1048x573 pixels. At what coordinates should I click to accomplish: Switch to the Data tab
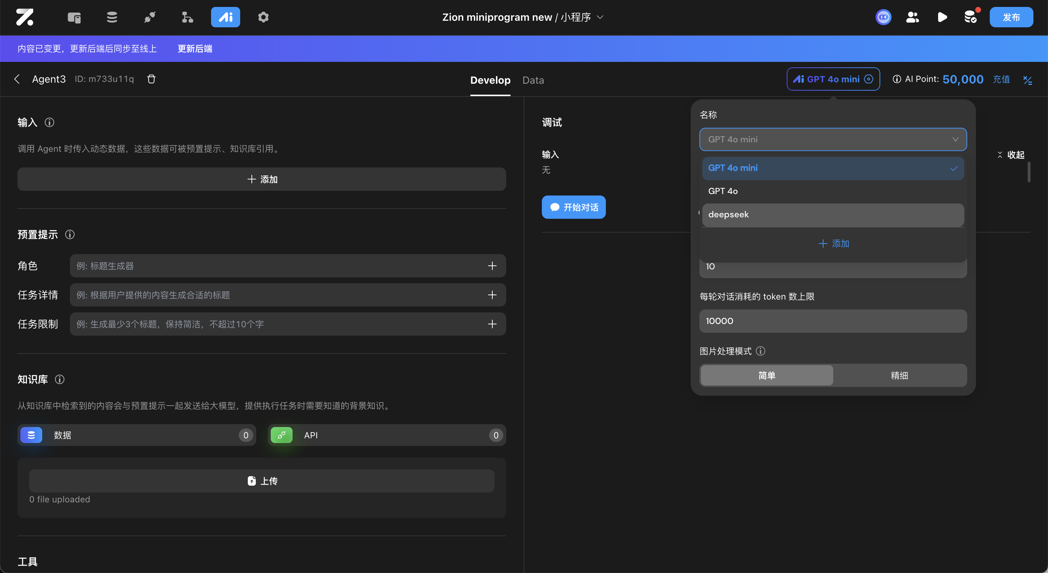[533, 80]
